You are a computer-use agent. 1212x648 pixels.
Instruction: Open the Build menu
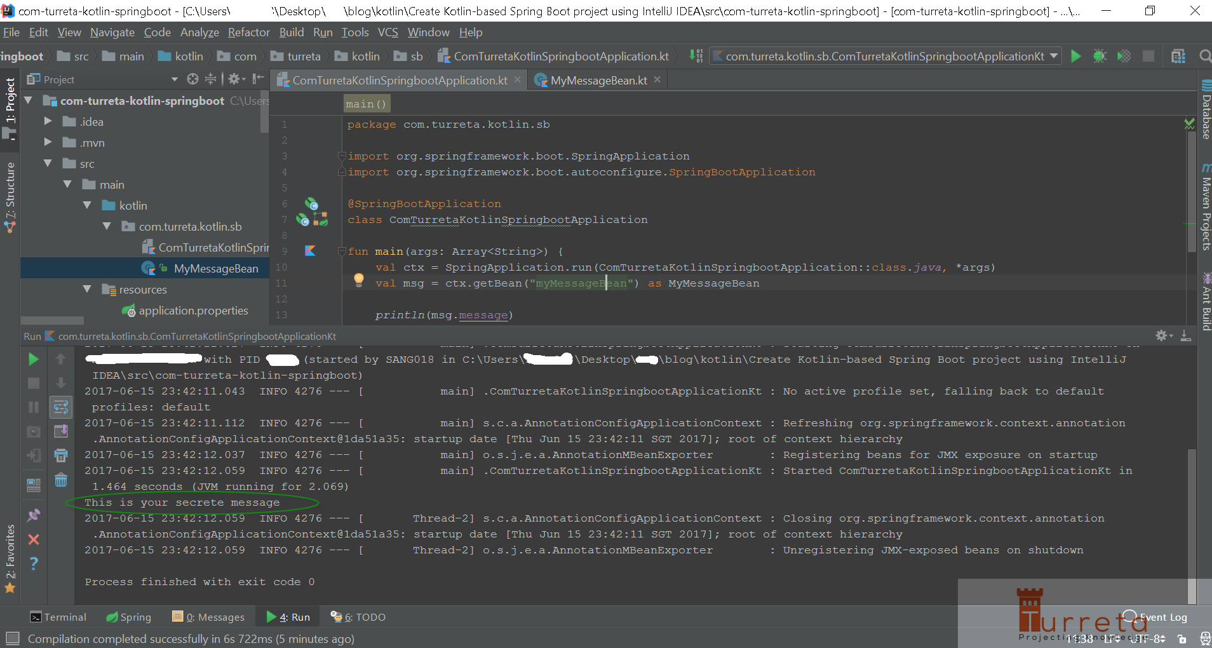pos(292,32)
